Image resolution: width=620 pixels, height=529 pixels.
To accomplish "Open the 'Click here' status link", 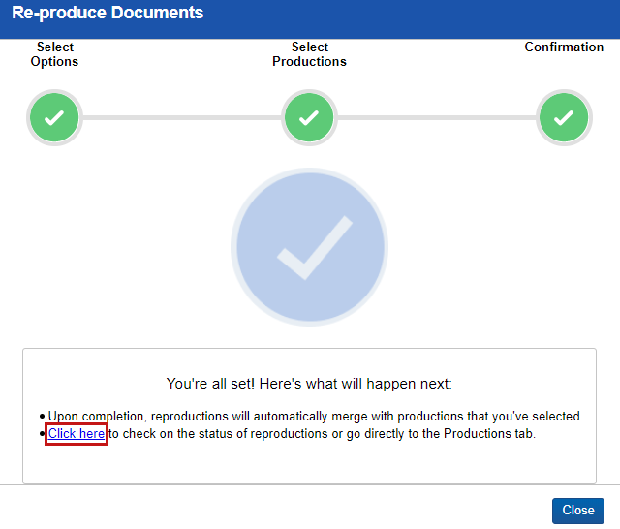I will click(77, 434).
